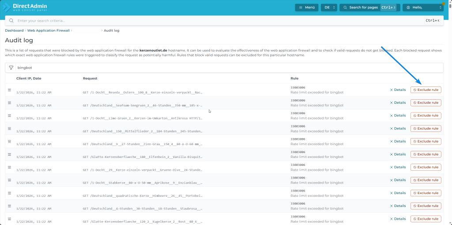Click the DirectAdmin logo
The width and height of the screenshot is (452, 225).
[x=25, y=7]
